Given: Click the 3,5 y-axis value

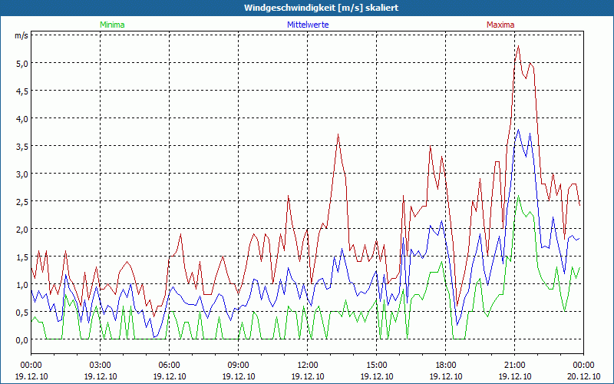Looking at the screenshot, I should coord(22,146).
